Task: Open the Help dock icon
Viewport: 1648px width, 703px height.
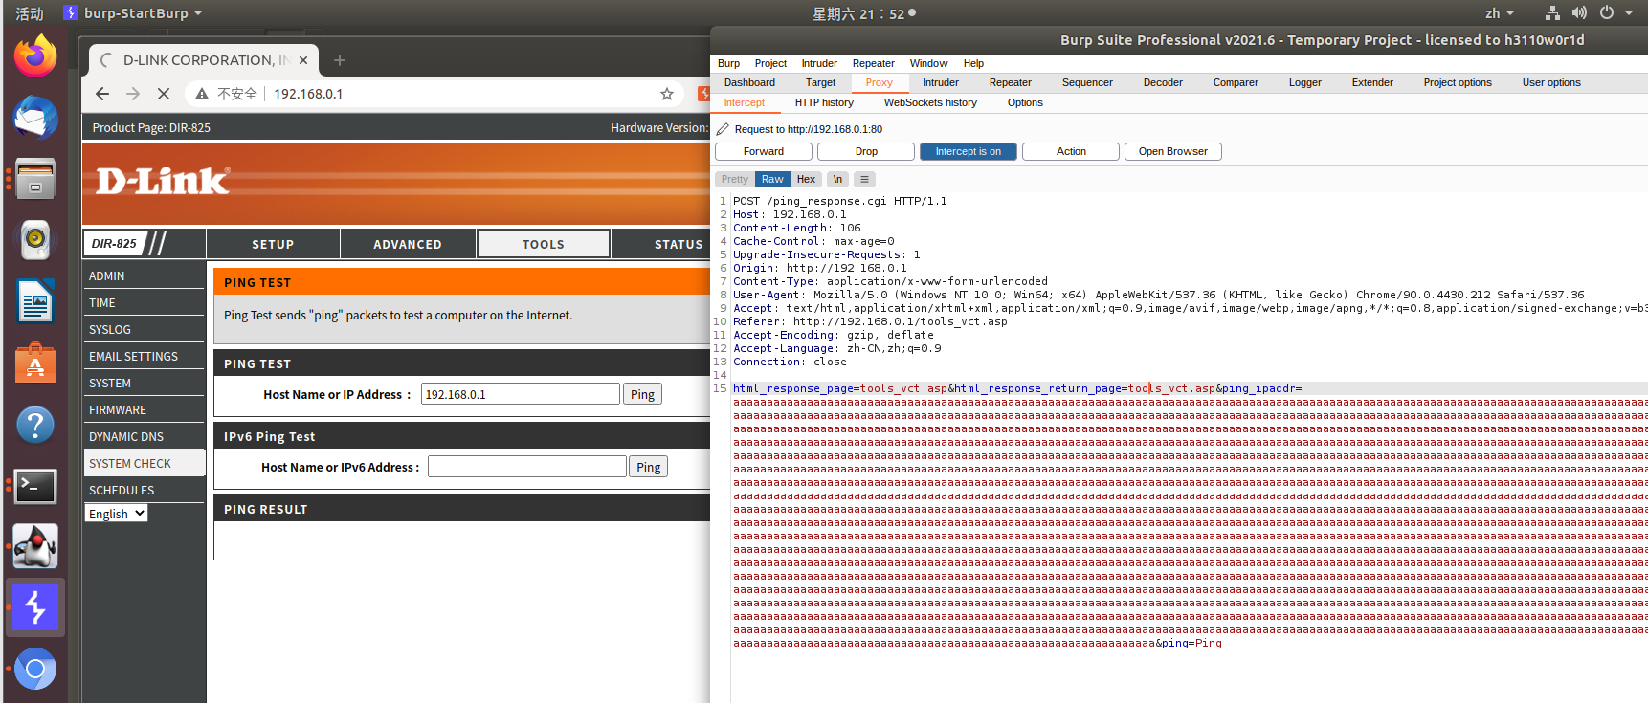Action: point(35,424)
